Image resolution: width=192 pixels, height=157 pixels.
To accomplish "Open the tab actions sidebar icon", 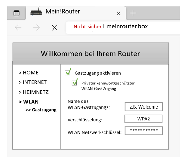I will (x=16, y=13).
